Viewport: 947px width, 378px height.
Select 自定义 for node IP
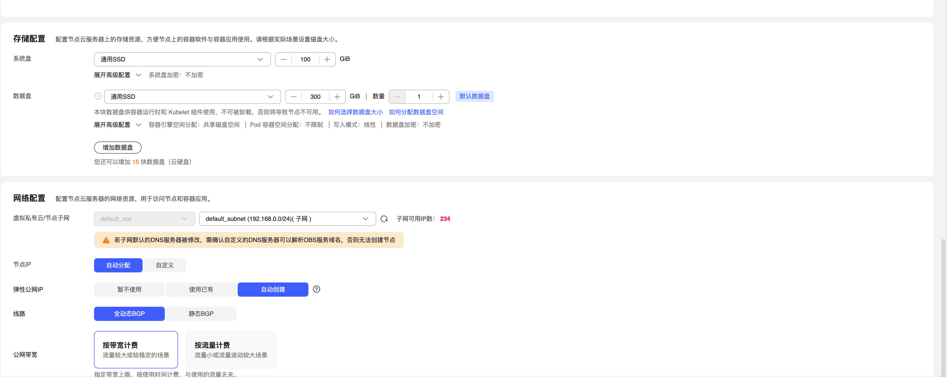(x=165, y=265)
